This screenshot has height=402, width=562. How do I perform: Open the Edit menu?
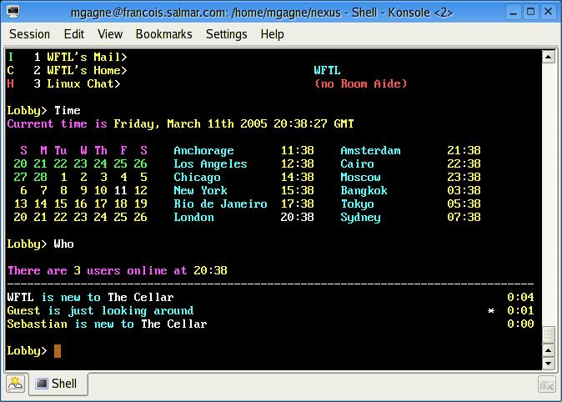[74, 34]
